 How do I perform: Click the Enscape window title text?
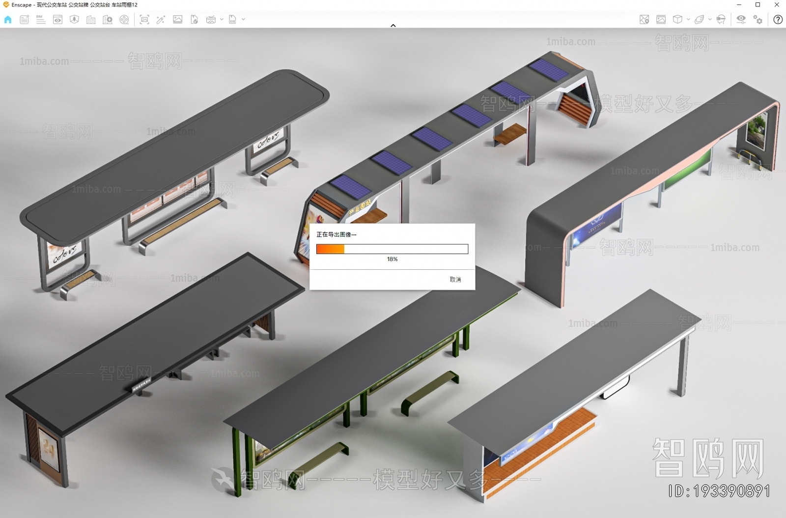pos(74,5)
